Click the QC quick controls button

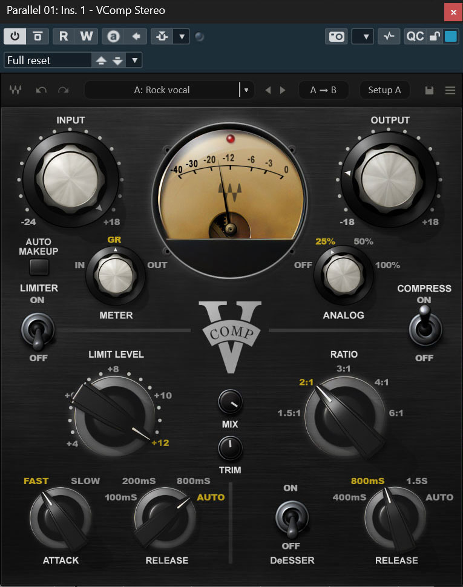click(415, 36)
